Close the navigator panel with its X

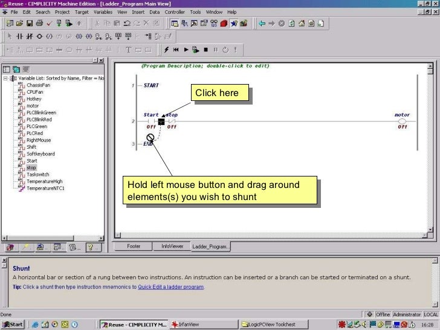(x=102, y=60)
